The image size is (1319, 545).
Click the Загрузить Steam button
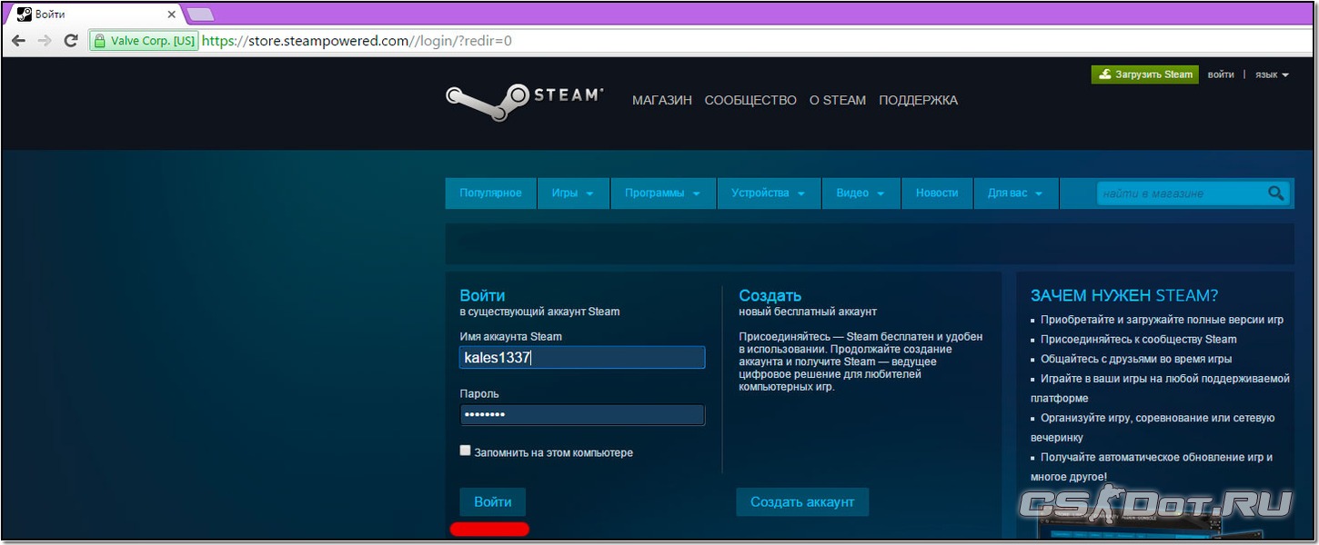(1145, 74)
